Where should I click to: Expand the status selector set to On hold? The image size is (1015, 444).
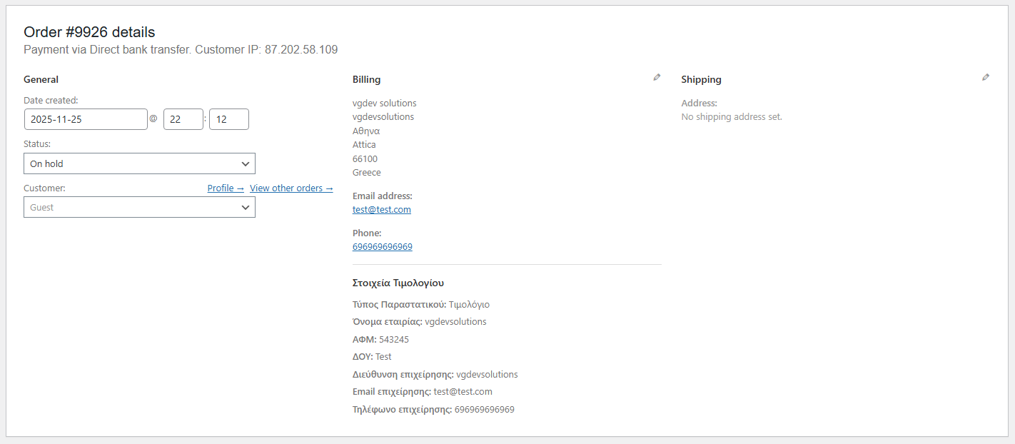pyautogui.click(x=139, y=163)
